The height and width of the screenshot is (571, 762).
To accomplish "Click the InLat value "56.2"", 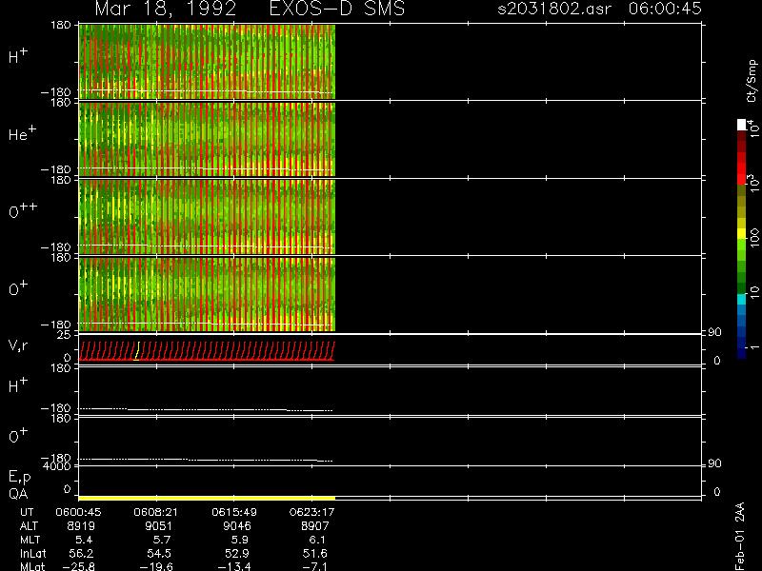I will tap(81, 553).
